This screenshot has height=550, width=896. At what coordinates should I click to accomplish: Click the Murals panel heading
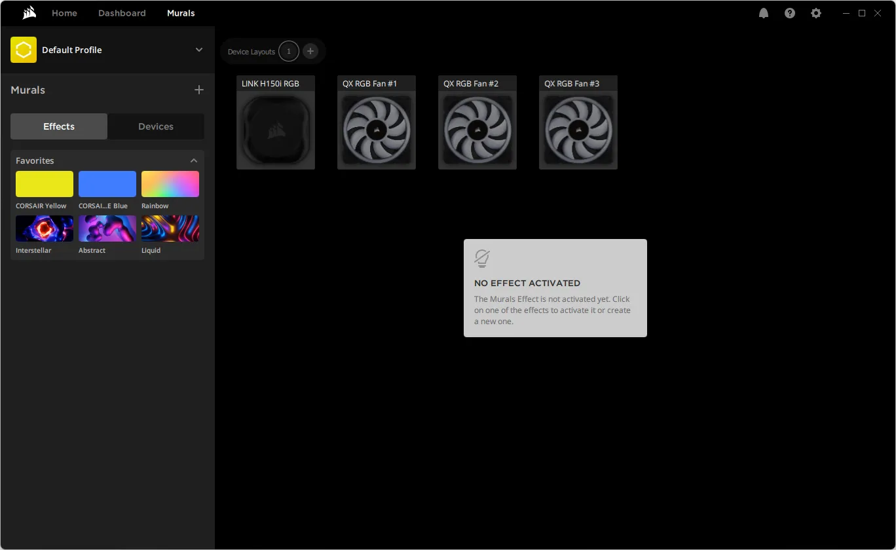[x=28, y=90]
